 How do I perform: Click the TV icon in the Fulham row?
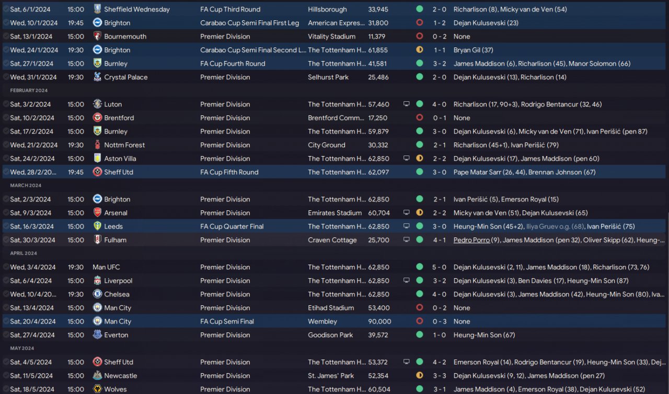(x=406, y=240)
